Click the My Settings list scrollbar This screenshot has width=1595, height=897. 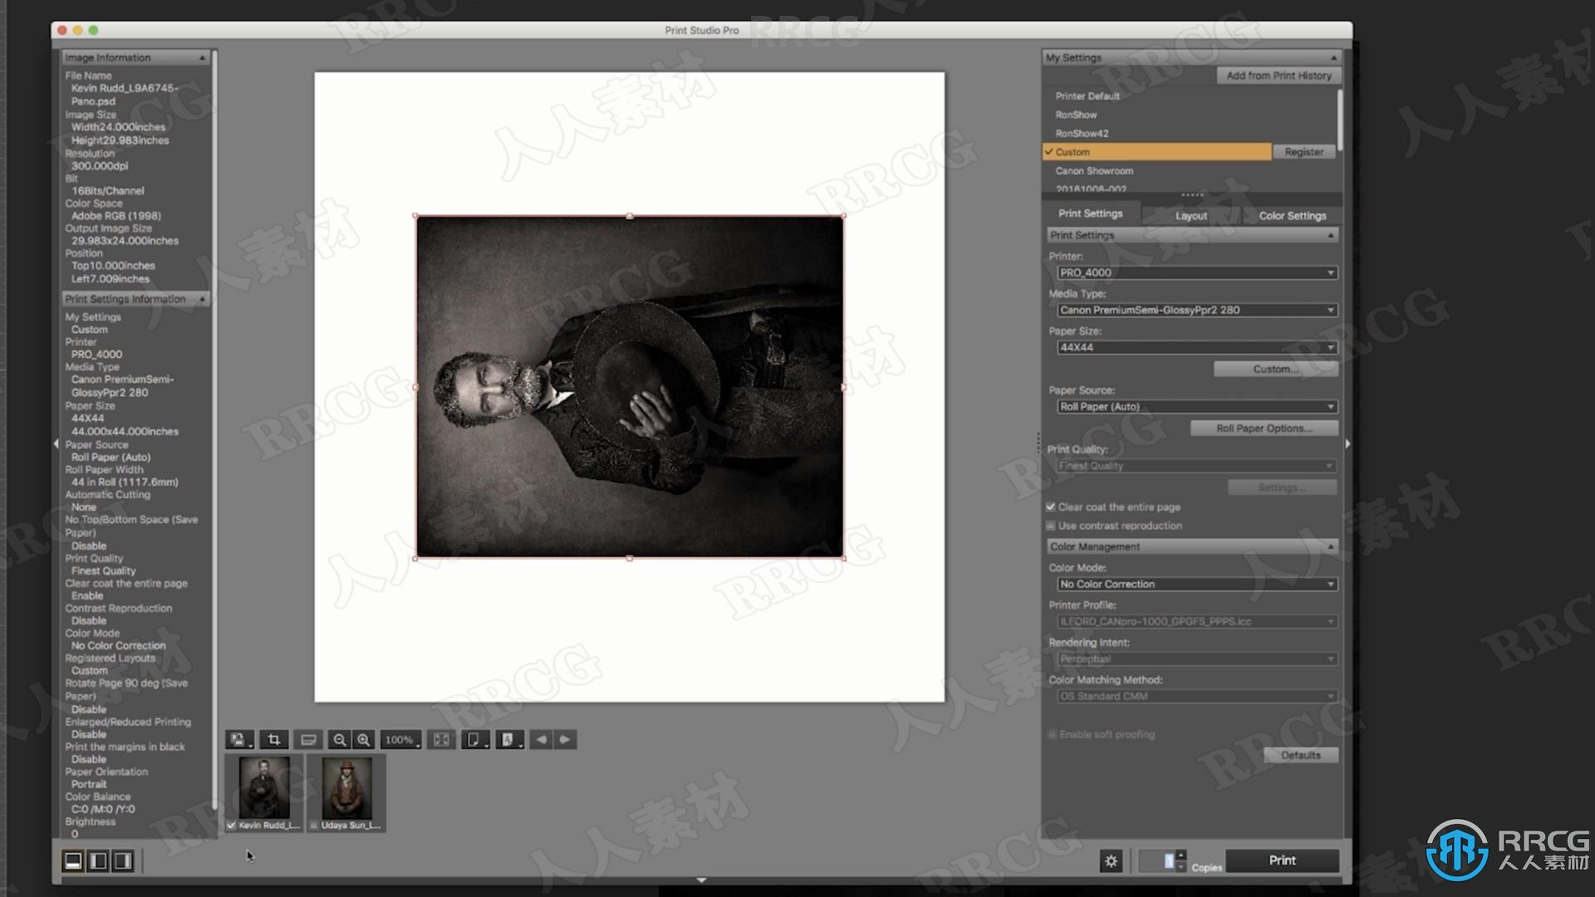[1339, 120]
